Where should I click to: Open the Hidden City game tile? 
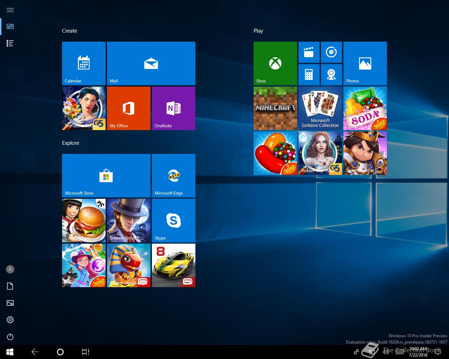[320, 153]
